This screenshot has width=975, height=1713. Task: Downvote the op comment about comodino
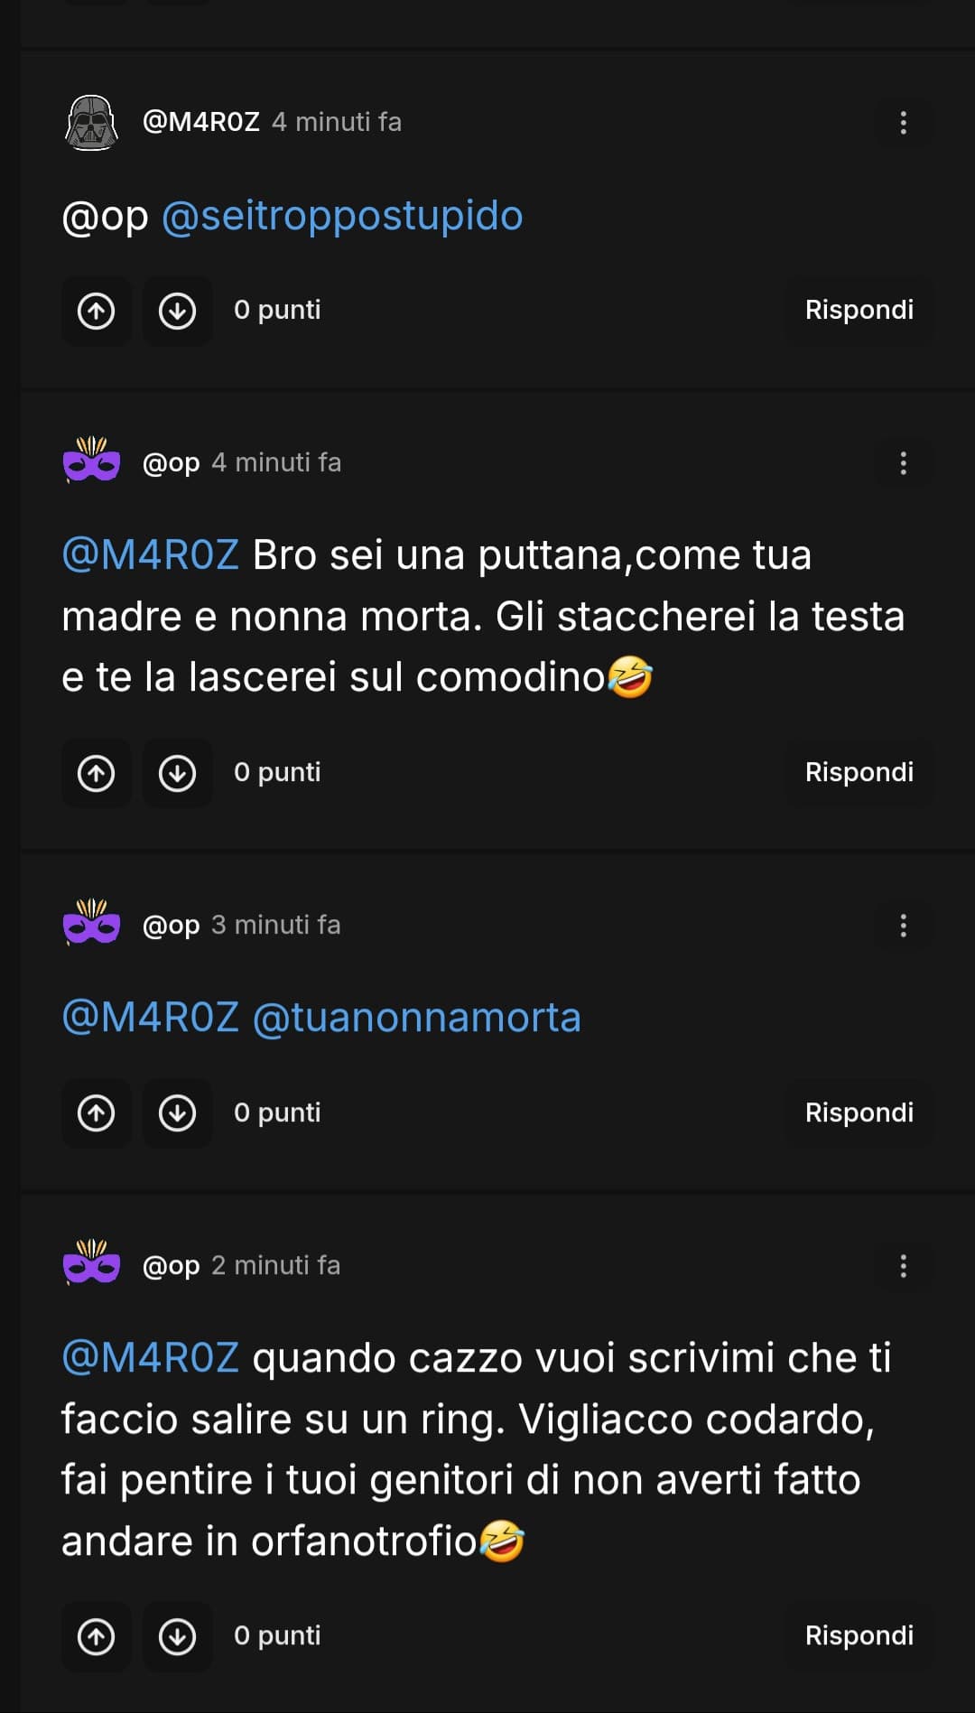pos(178,773)
